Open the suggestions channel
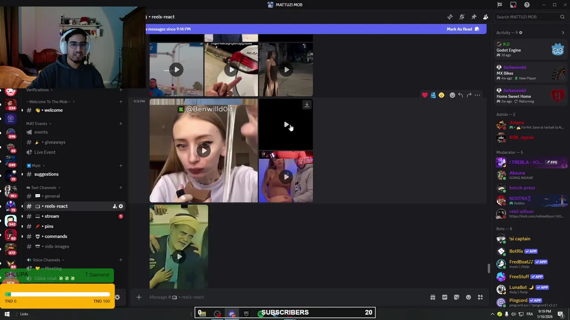570x320 pixels. point(73,174)
